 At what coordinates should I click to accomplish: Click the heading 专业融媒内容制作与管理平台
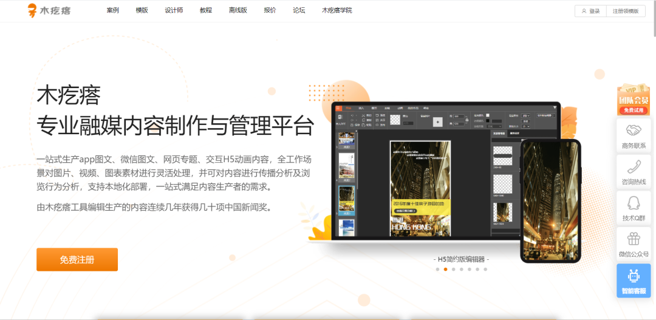175,124
